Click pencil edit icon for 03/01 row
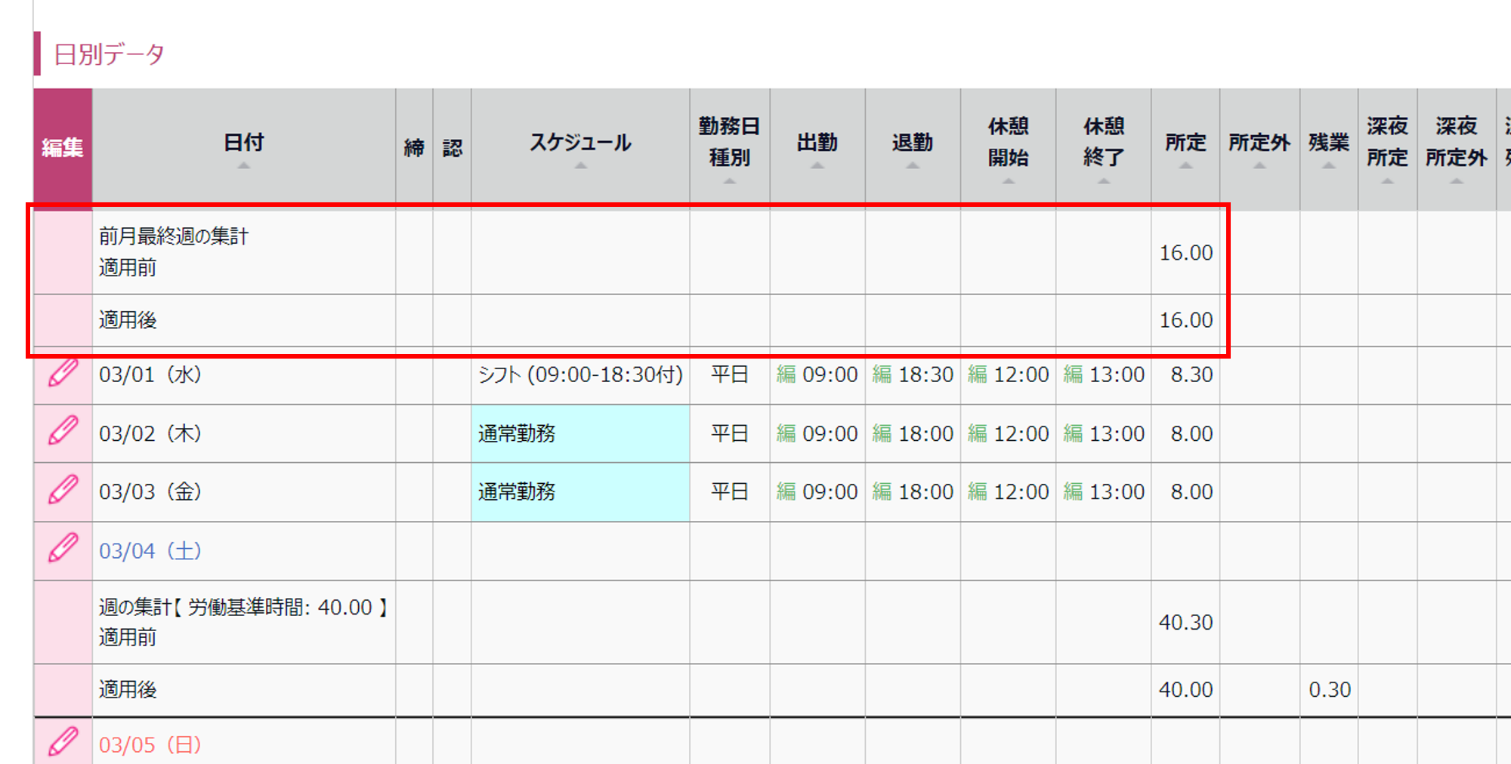Image resolution: width=1511 pixels, height=764 pixels. 63,374
